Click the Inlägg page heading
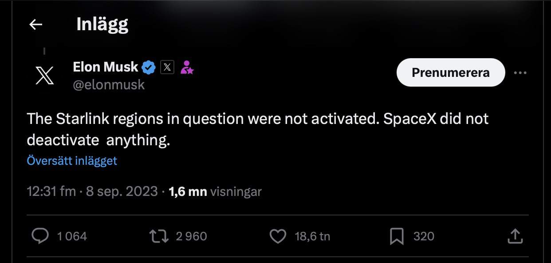This screenshot has height=263, width=551. coord(102,24)
